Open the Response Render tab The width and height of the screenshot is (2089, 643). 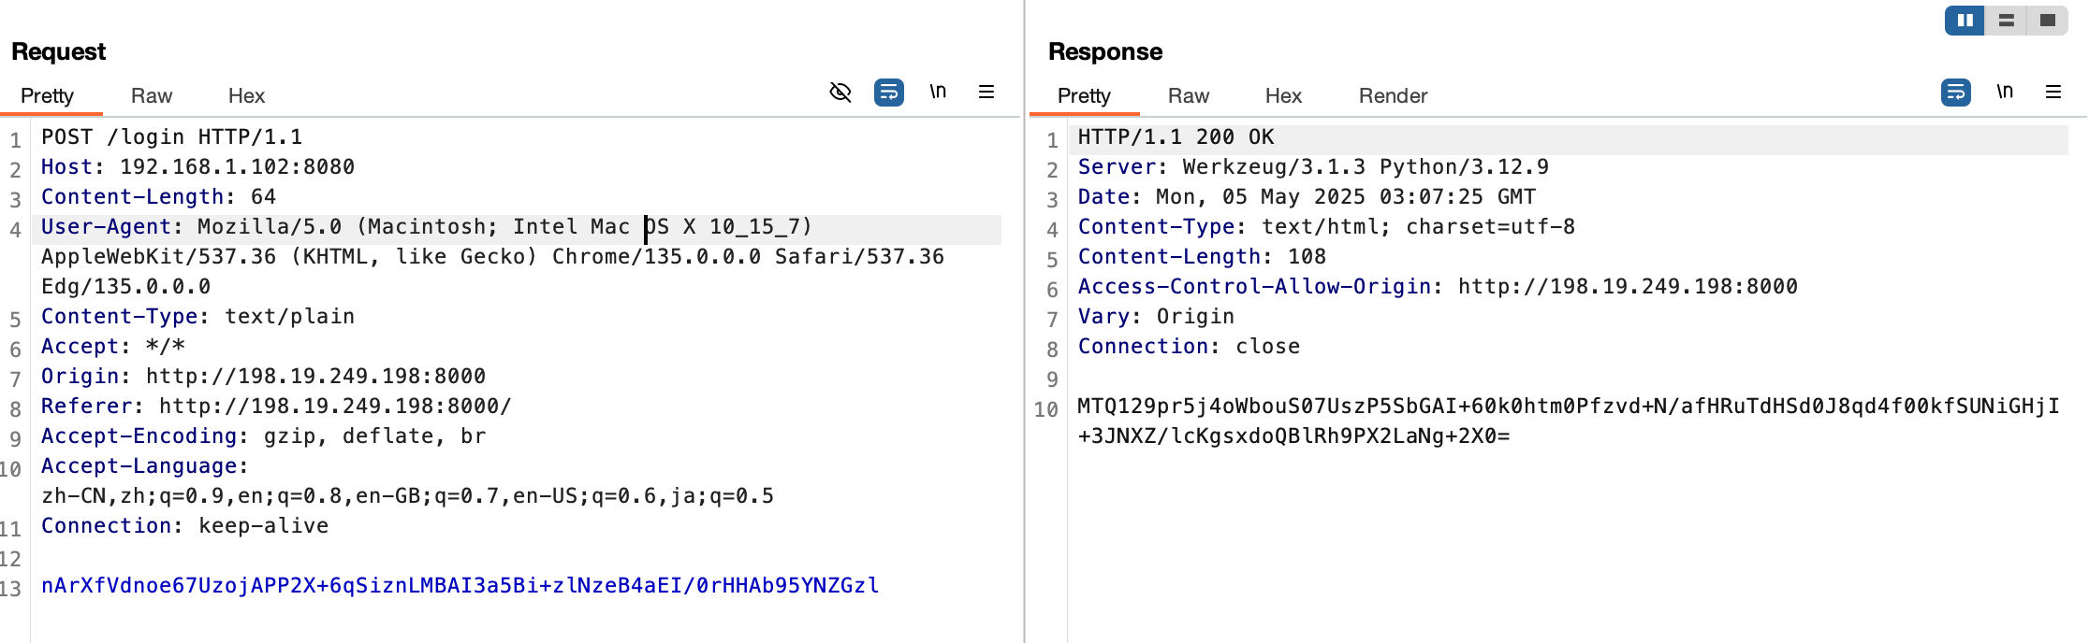tap(1393, 95)
